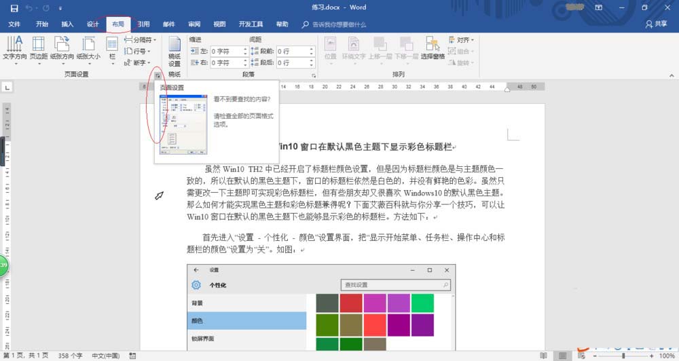Click the settings screenshot image in the document
This screenshot has height=361, width=679.
[321, 307]
